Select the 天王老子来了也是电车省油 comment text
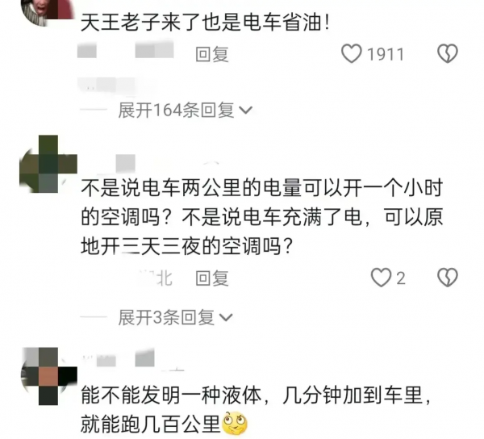Screen dimensions: 484x439 tap(206, 23)
